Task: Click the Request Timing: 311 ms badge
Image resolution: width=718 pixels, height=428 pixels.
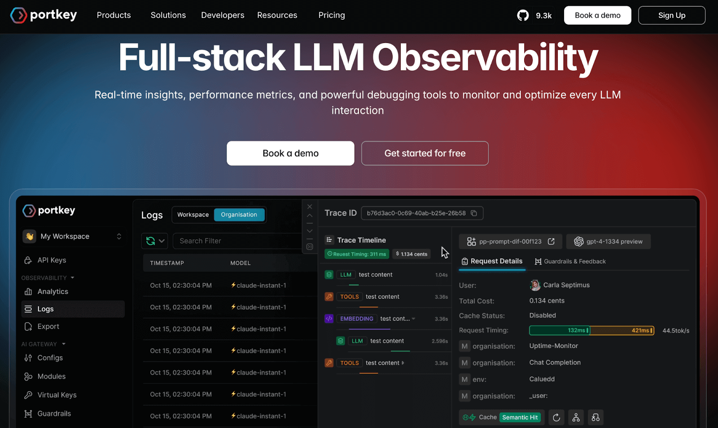Action: pos(357,254)
